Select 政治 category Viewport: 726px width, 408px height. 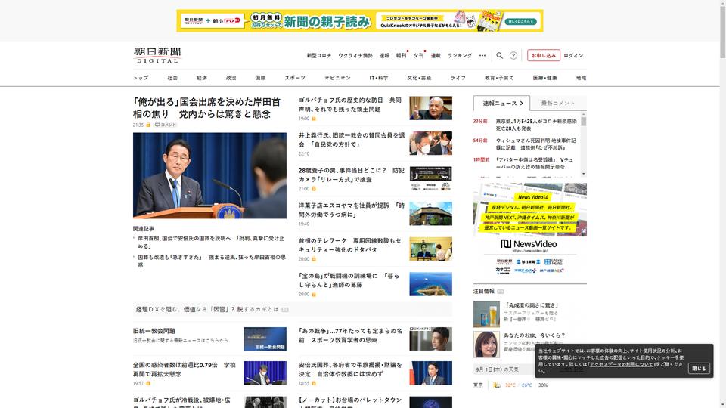point(231,78)
